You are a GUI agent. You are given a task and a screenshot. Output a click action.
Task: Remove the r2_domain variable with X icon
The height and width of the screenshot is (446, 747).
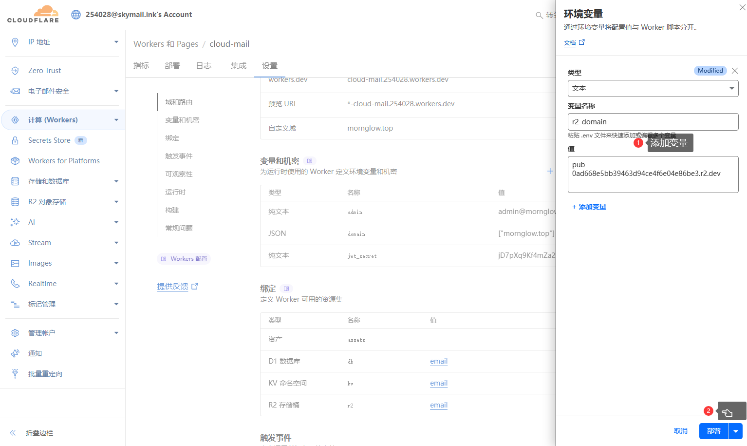(734, 71)
